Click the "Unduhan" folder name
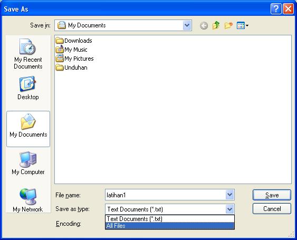 point(76,68)
